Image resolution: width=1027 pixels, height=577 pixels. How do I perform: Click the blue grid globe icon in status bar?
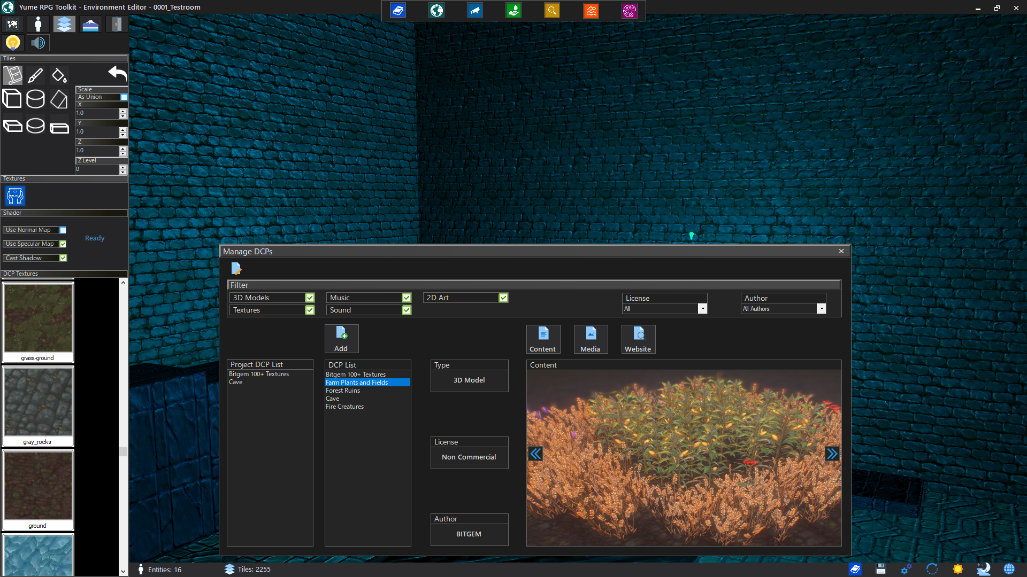(1009, 569)
